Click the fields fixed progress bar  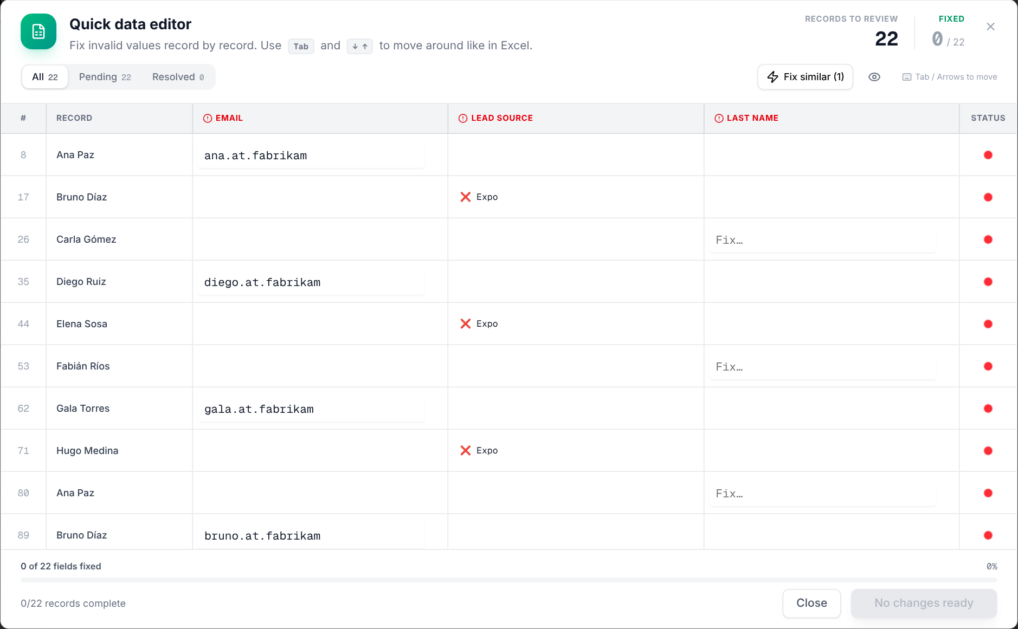pos(508,580)
